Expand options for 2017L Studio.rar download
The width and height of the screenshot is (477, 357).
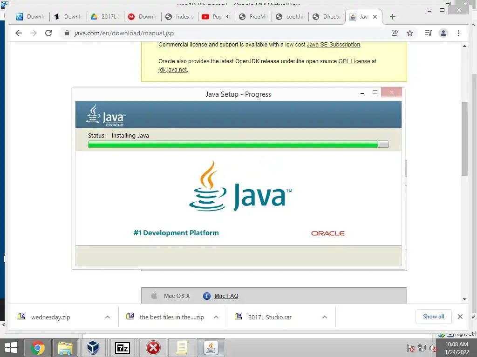tap(325, 317)
